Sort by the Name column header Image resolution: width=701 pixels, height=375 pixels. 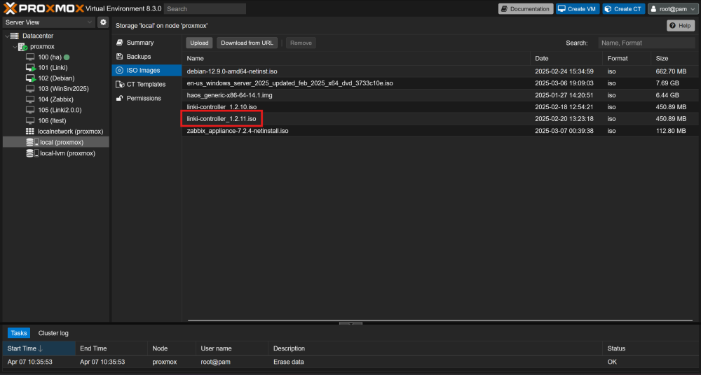click(x=356, y=59)
